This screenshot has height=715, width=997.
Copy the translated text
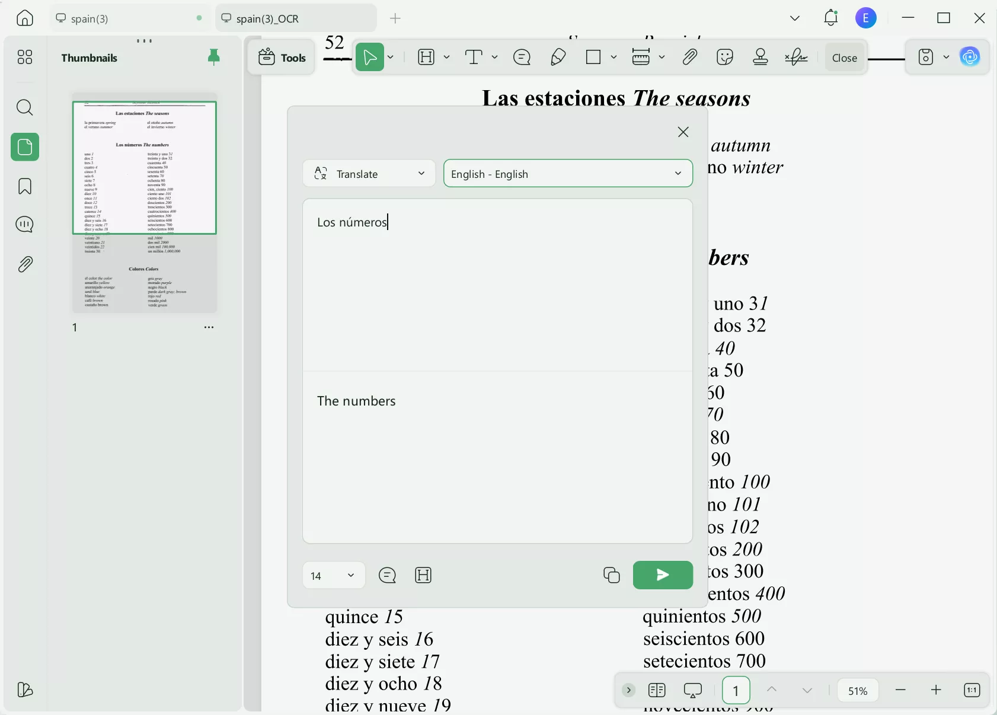point(611,575)
